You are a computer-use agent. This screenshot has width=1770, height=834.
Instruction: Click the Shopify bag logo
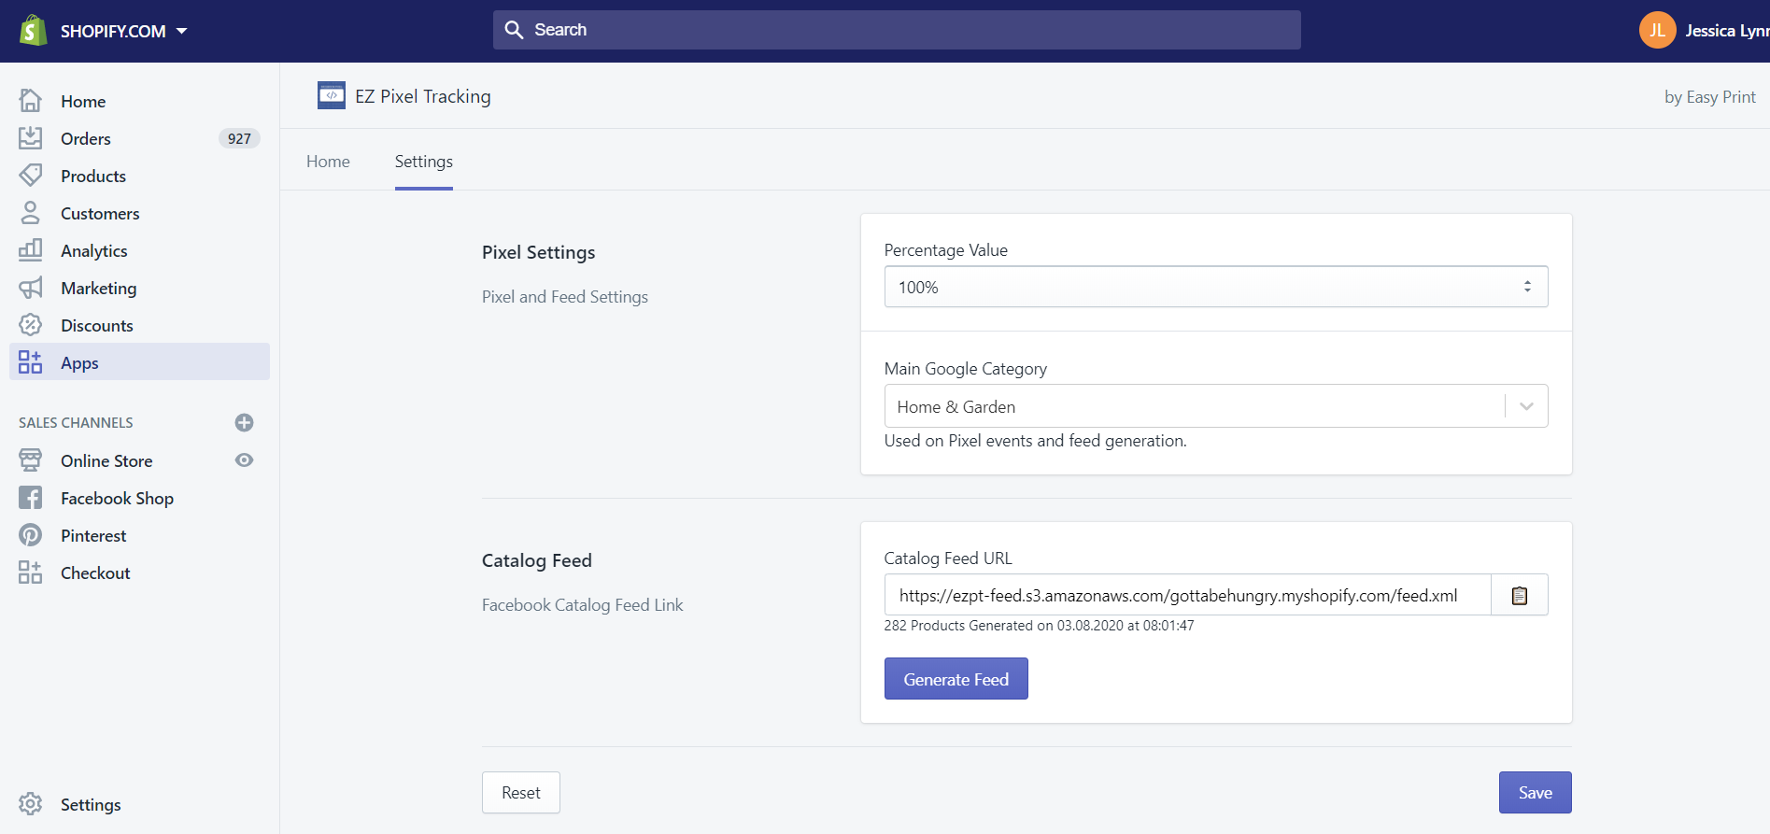(x=33, y=31)
